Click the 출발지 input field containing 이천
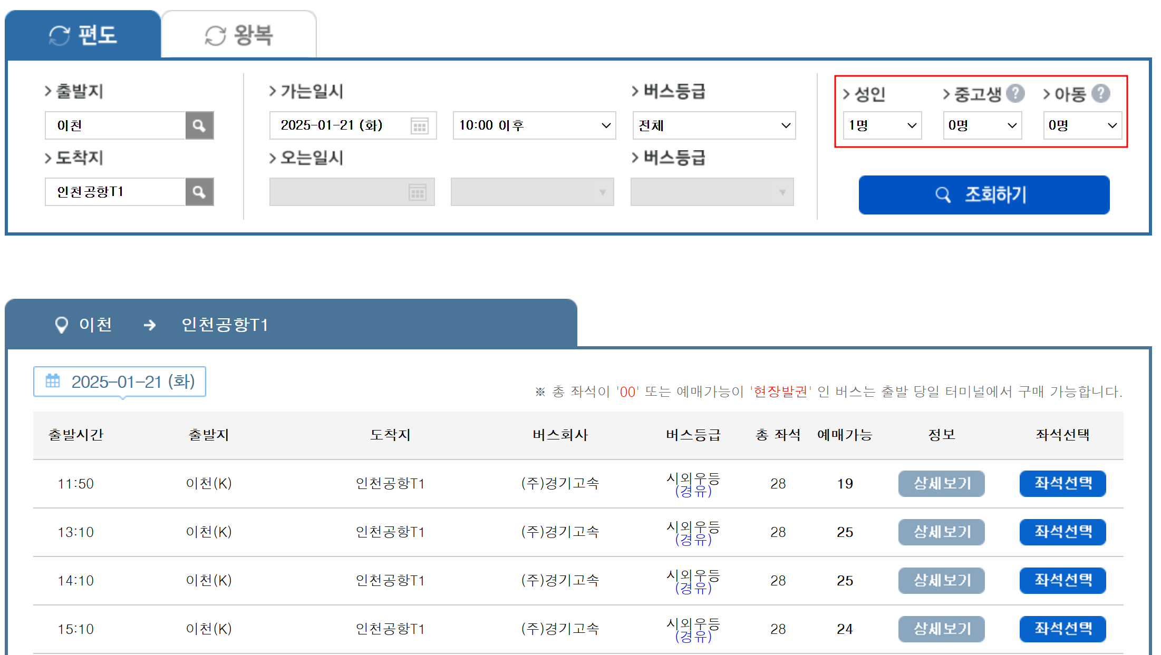1161x655 pixels. (x=115, y=125)
